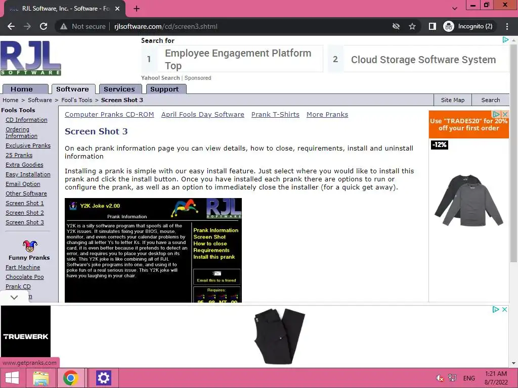The image size is (518, 388).
Task: Click the RJL Software logo
Action: click(31, 58)
